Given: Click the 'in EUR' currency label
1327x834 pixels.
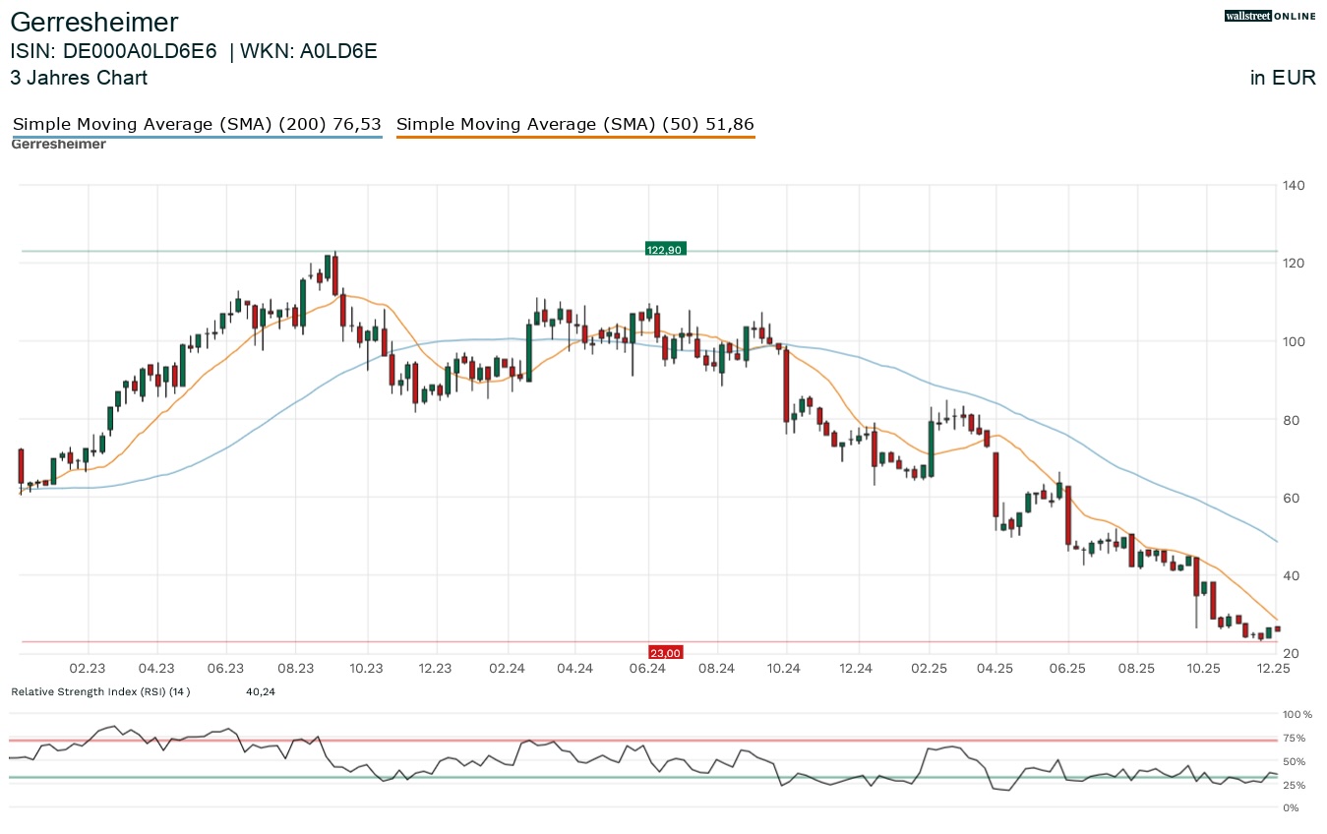Looking at the screenshot, I should pos(1283,78).
